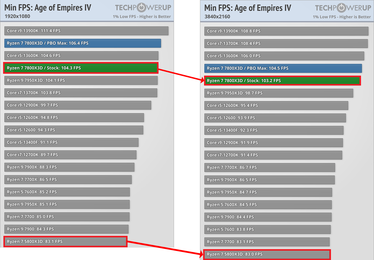Screen dimensions: 374x260
Task: Select the Core i7-13700K 103.8 FPS bar
Action: [x=81, y=93]
